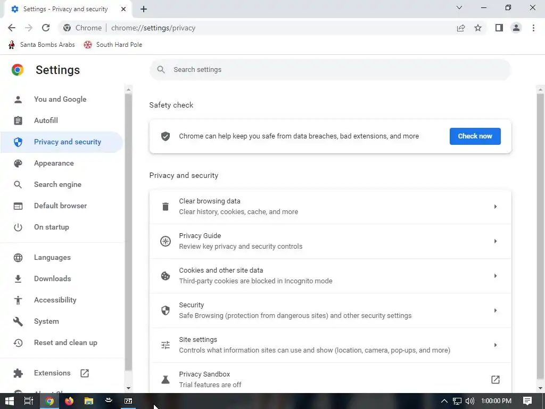Open File Explorer from the taskbar
This screenshot has width=545, height=409.
pos(89,401)
